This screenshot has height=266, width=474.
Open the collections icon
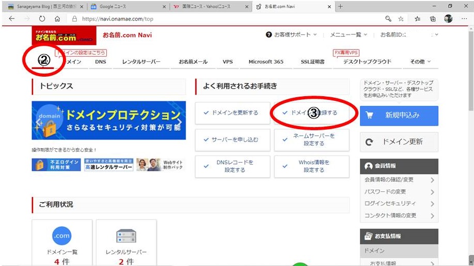[433, 19]
